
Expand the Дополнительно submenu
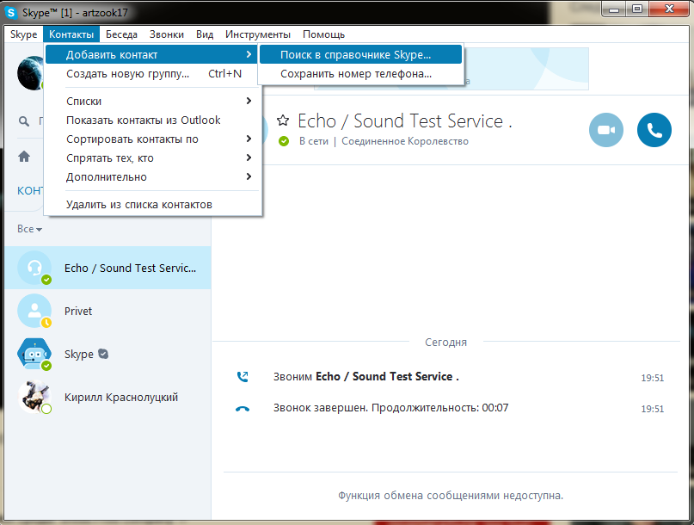click(151, 177)
